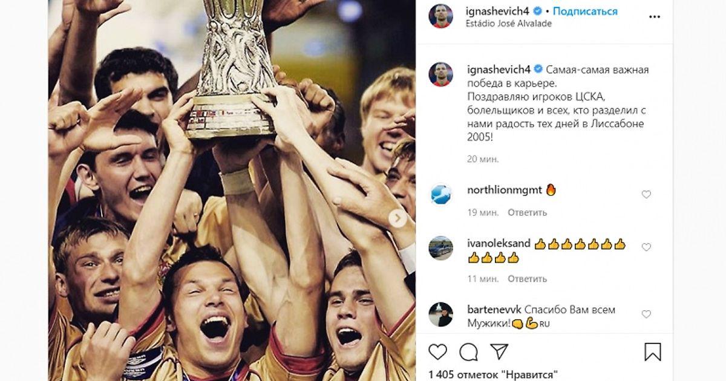
Task: Open comment bubble icon below post
Action: tap(468, 352)
